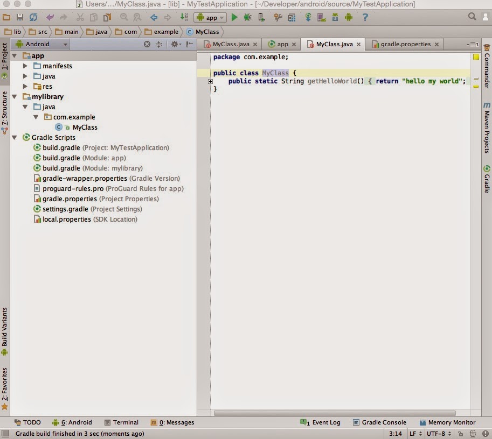Collapse the app module tree node

click(15, 56)
